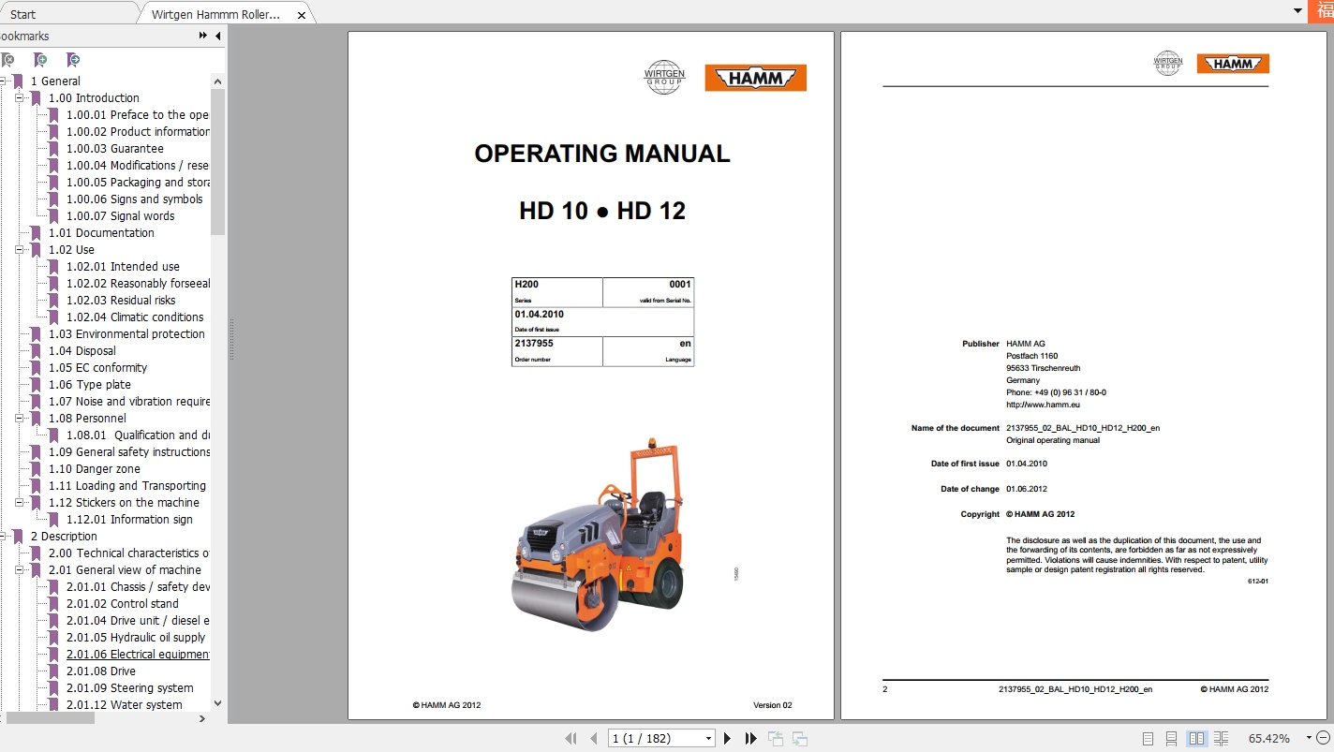Viewport: 1334px width, 752px height.
Task: Toggle the facing pages view mode
Action: 1196,738
